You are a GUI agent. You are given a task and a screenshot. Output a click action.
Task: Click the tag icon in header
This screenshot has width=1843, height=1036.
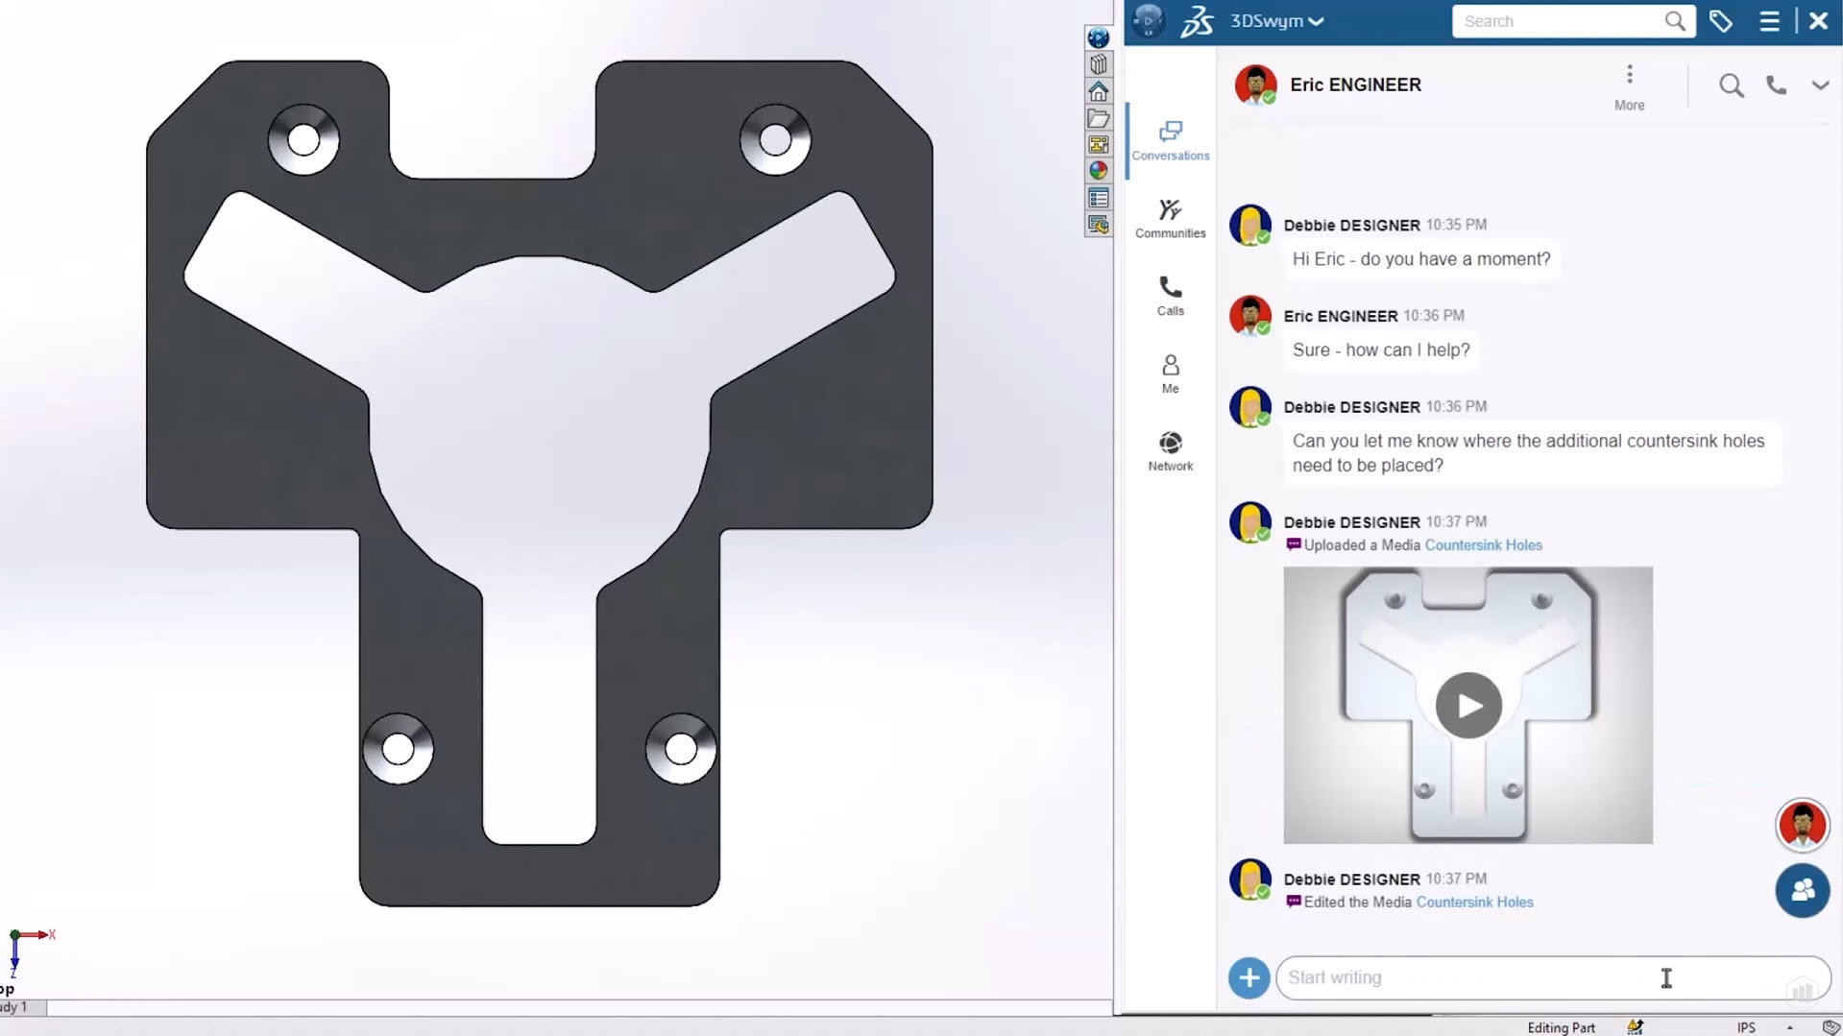coord(1721,21)
